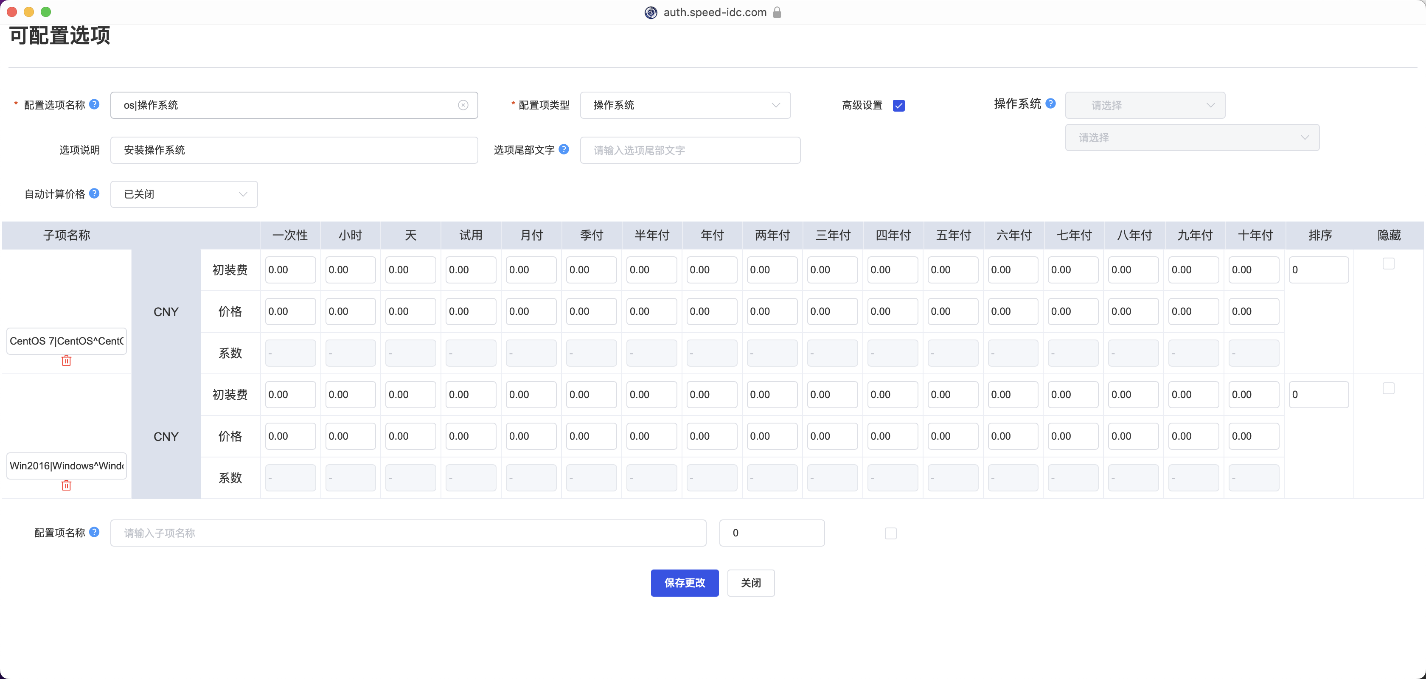
Task: Uncheck the 高级设置 checkbox
Action: (x=898, y=106)
